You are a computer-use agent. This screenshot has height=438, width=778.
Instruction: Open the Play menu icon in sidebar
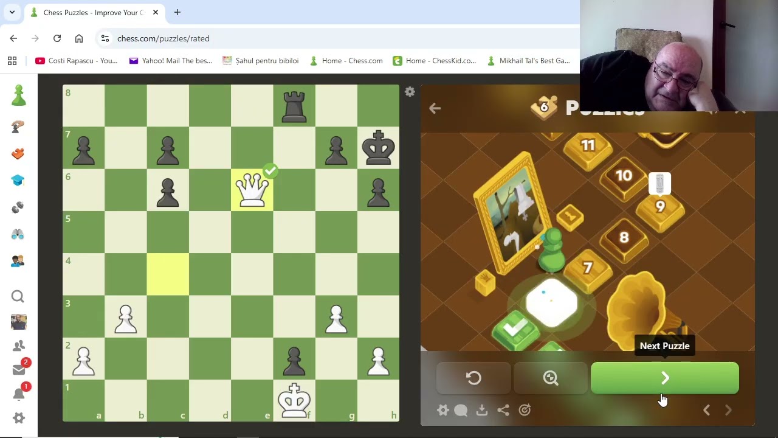pos(18,127)
